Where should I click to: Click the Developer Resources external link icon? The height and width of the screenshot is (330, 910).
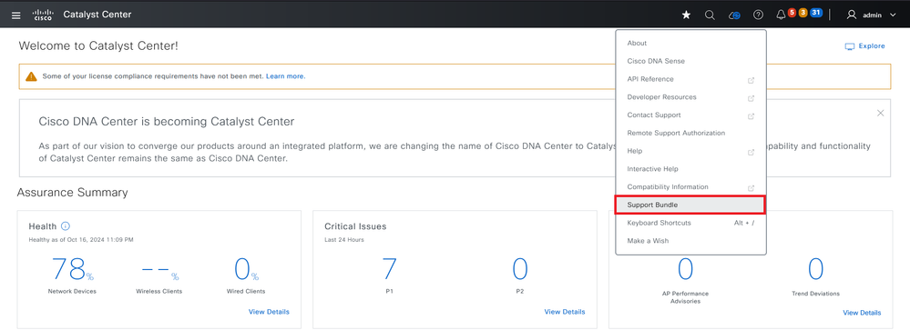point(751,98)
